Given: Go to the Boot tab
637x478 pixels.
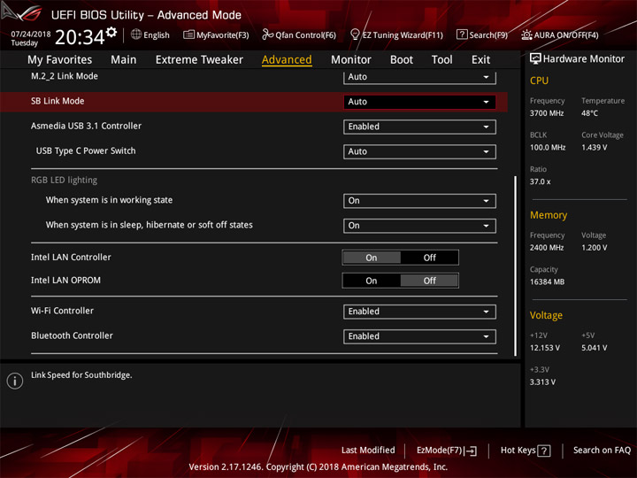Looking at the screenshot, I should click(x=402, y=60).
